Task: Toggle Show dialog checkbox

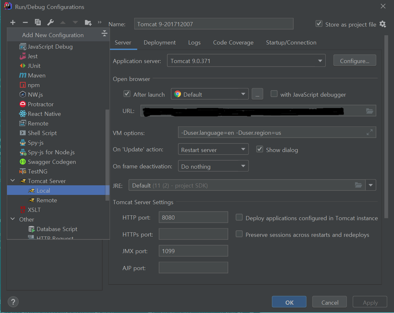Action: click(260, 149)
